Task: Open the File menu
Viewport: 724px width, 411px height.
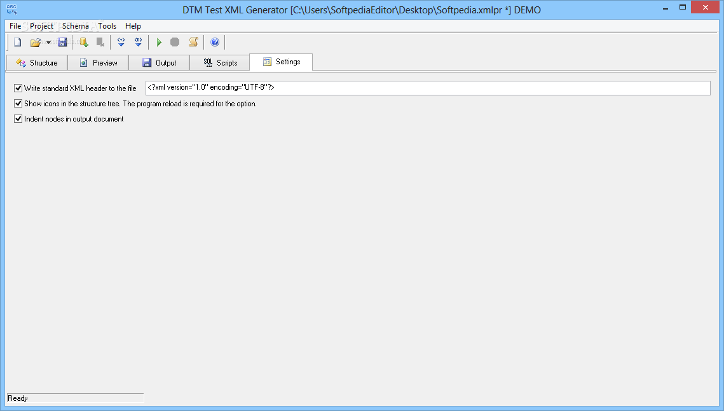Action: click(x=15, y=26)
